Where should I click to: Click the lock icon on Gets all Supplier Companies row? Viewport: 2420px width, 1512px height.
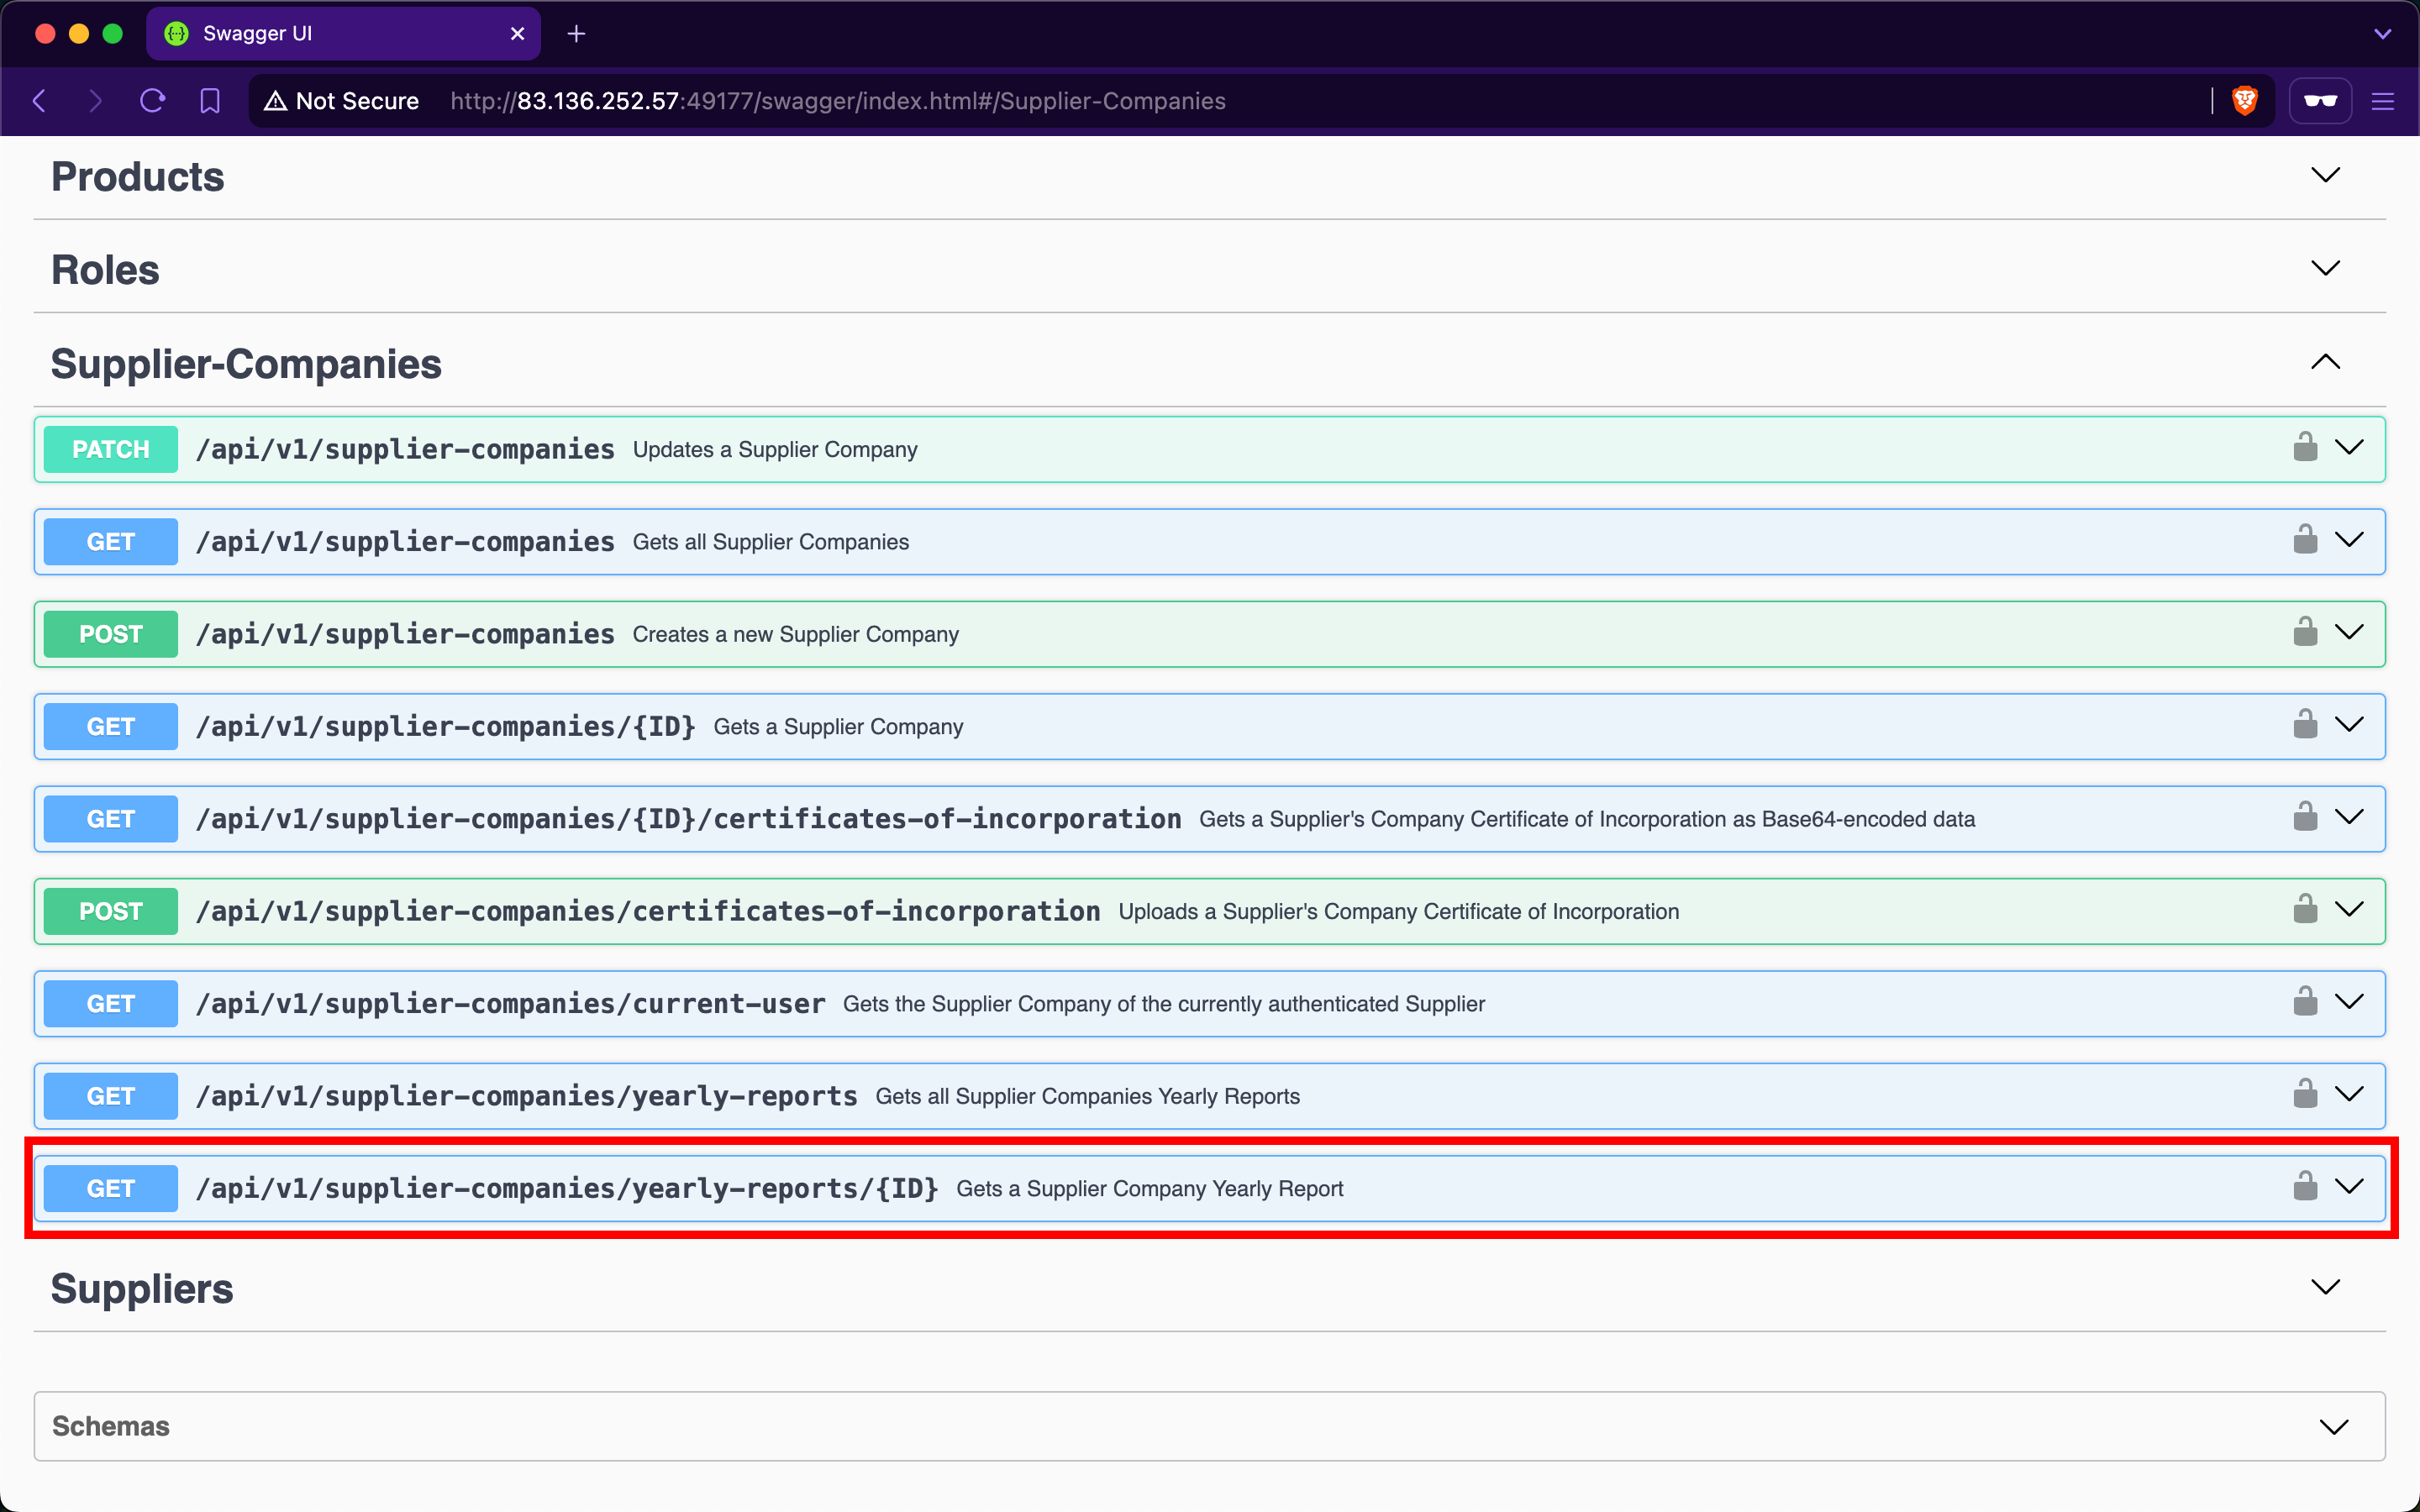[2305, 539]
